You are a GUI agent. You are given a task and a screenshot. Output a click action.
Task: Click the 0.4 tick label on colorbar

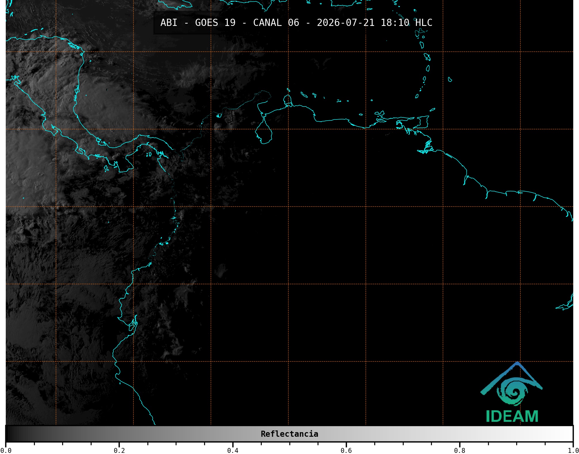pos(233,451)
